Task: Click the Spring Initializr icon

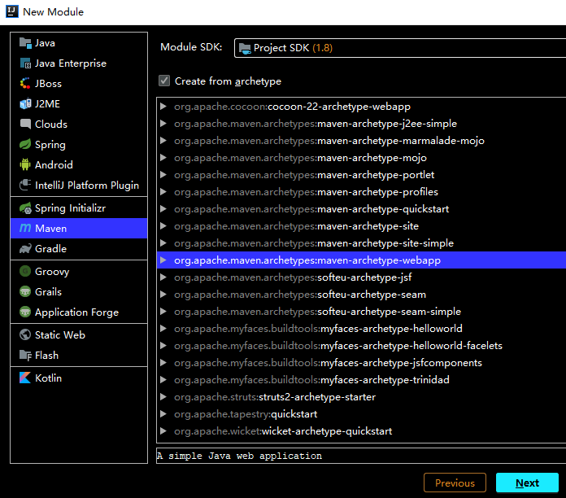Action: [x=25, y=208]
